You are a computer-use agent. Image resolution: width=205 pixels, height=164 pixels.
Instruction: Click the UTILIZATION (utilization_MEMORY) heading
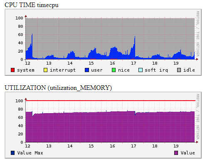point(58,88)
